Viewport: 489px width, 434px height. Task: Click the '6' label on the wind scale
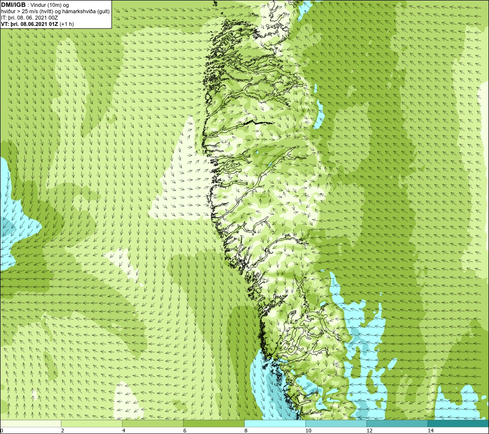[x=185, y=431]
